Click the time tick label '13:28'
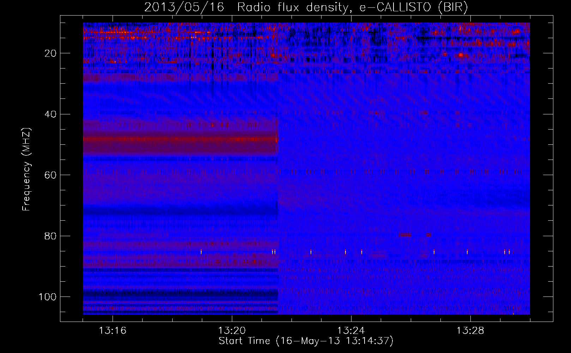 (x=470, y=331)
